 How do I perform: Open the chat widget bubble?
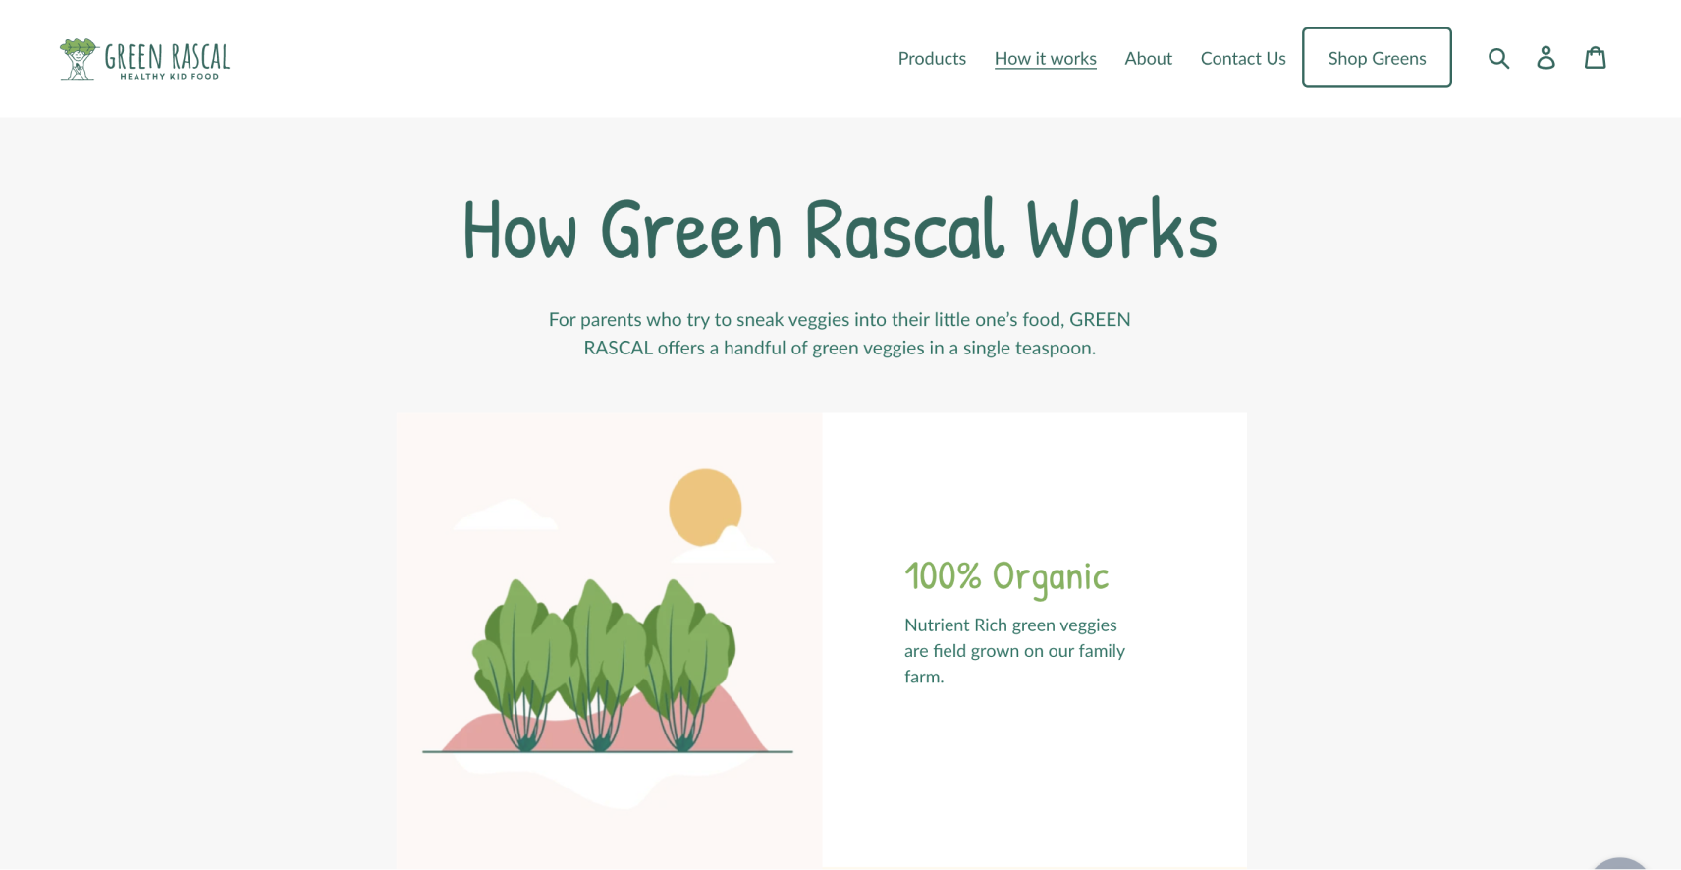pyautogui.click(x=1620, y=864)
